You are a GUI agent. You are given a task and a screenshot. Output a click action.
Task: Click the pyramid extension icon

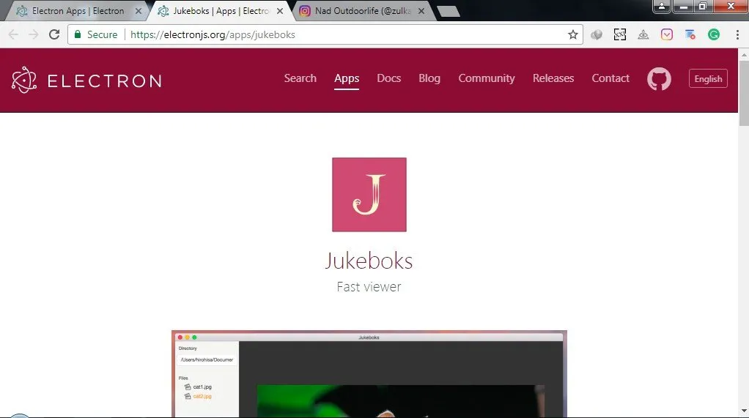pyautogui.click(x=643, y=34)
